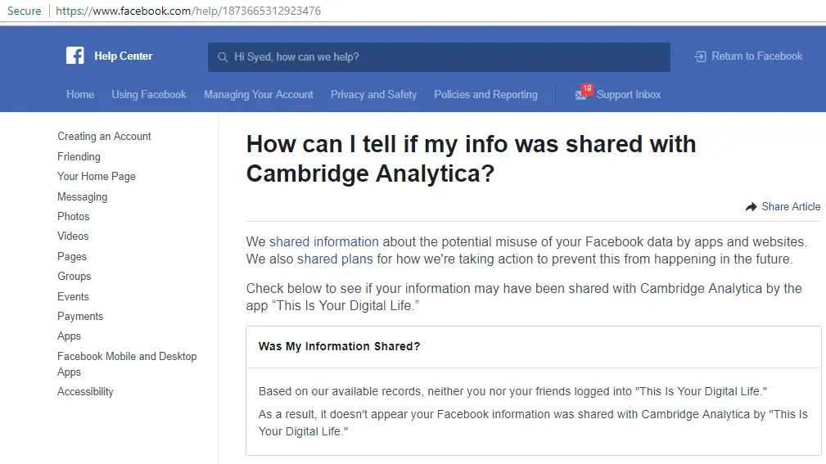Screen dimensions: 826x464
Task: Click the browser address bar URL
Action: tap(188, 11)
